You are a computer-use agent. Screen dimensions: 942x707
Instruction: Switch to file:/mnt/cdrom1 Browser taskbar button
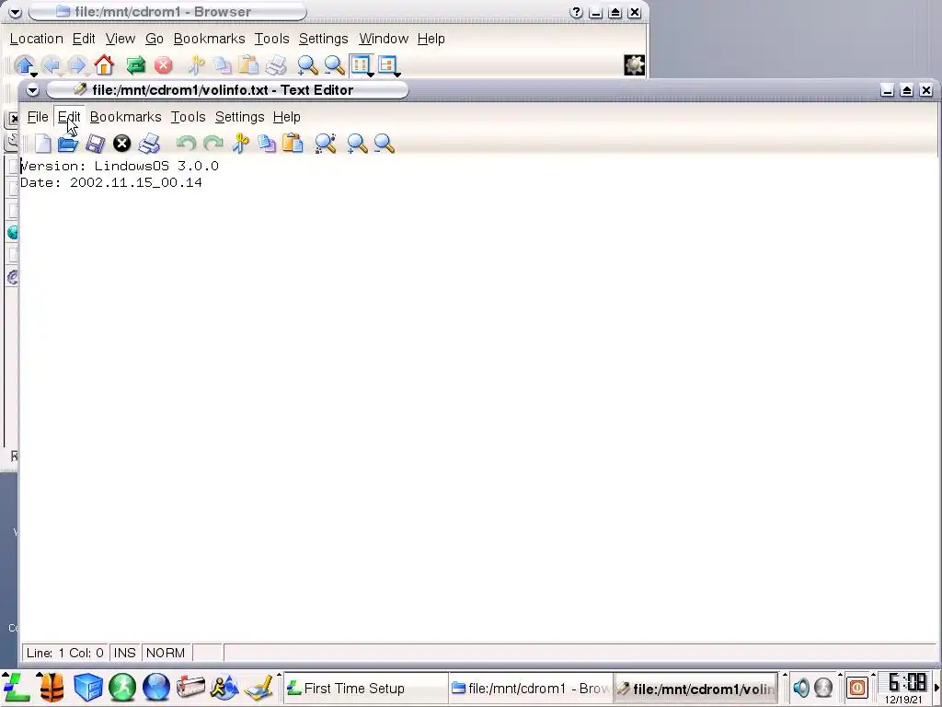point(531,689)
